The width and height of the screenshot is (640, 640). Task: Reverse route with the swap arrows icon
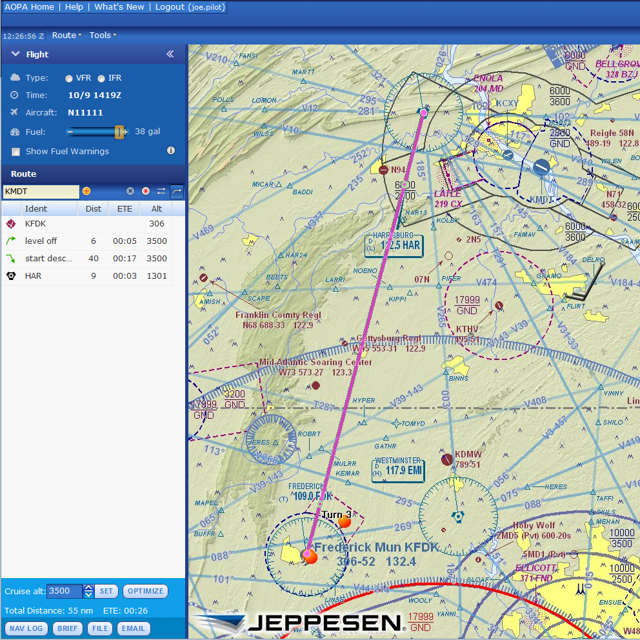tap(161, 191)
